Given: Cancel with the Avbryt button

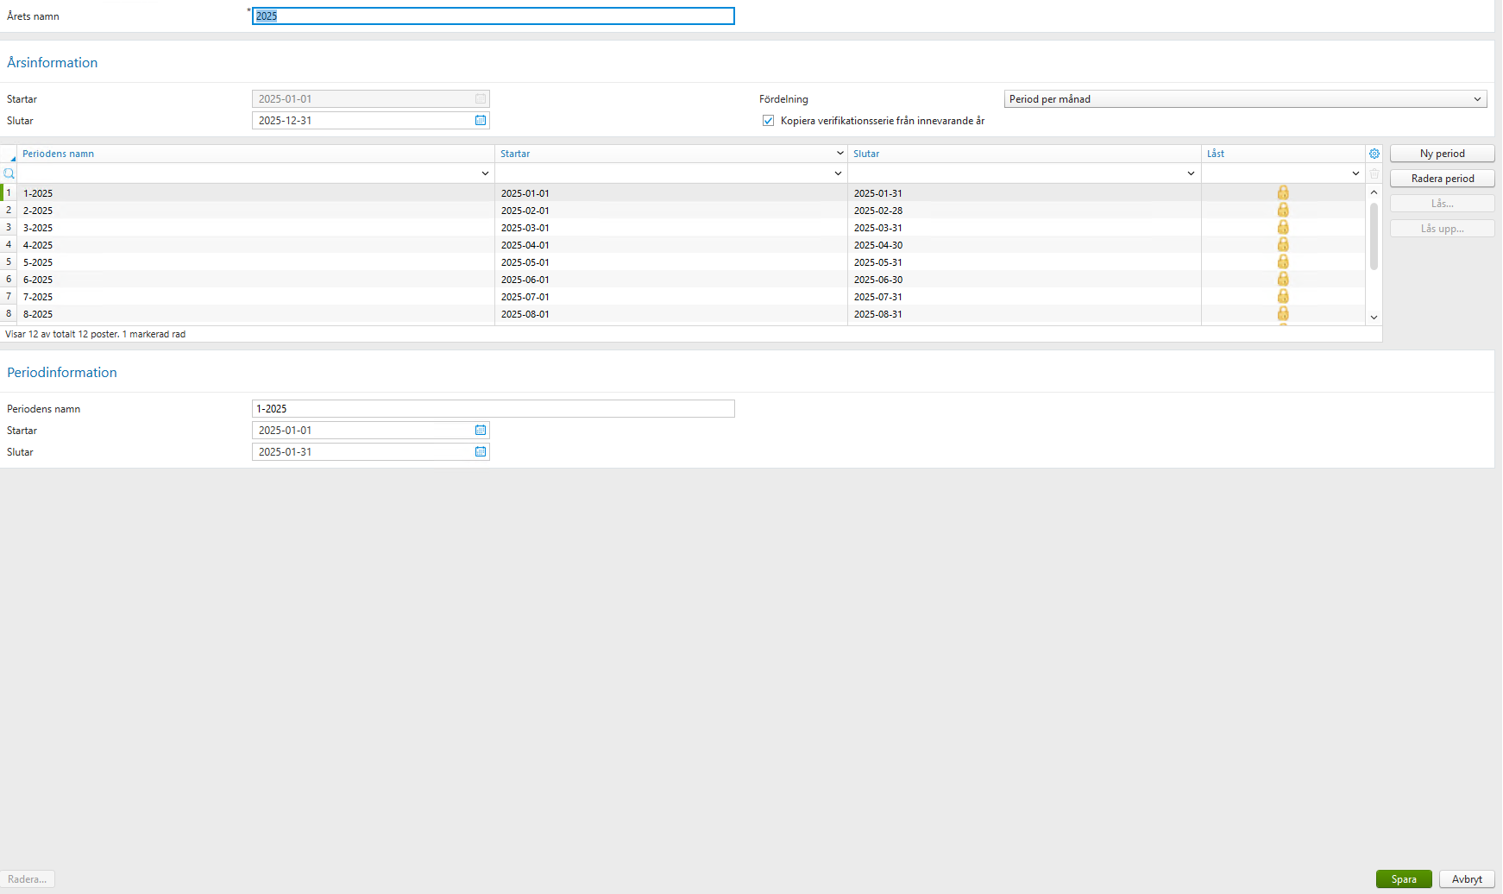Looking at the screenshot, I should coord(1466,878).
